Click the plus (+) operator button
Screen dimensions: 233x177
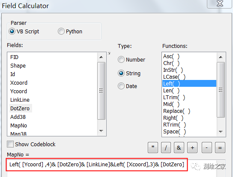point(192,147)
